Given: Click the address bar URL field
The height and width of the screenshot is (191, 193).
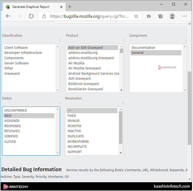Looking at the screenshot, I should (x=89, y=16).
